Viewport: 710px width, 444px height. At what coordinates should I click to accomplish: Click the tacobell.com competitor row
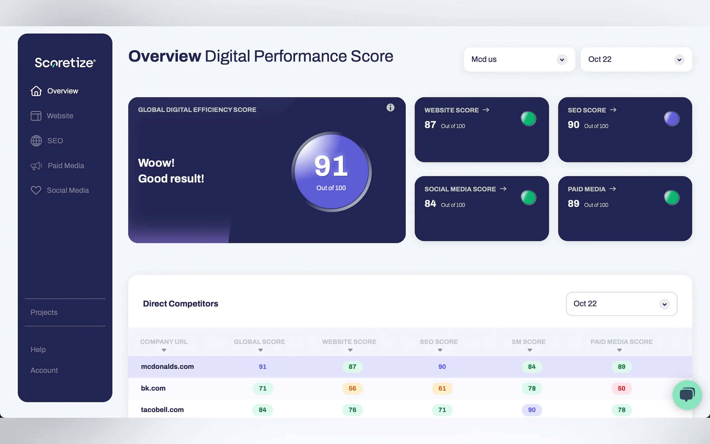tap(162, 410)
